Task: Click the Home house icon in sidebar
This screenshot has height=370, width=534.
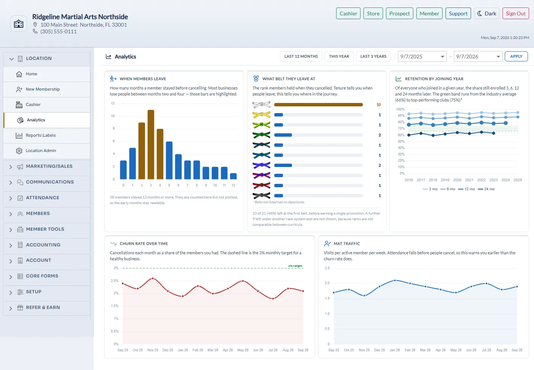Action: 19,74
